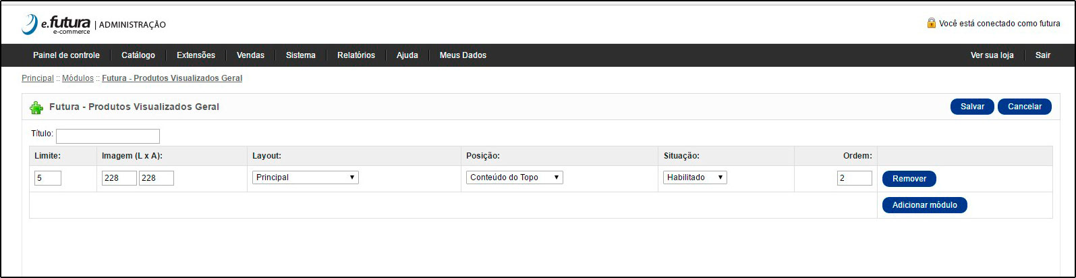Click the e.futura e-commerce logo
1076x278 pixels.
[56, 24]
